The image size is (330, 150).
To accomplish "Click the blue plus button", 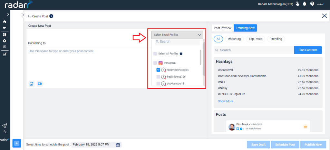I will 17,143.
